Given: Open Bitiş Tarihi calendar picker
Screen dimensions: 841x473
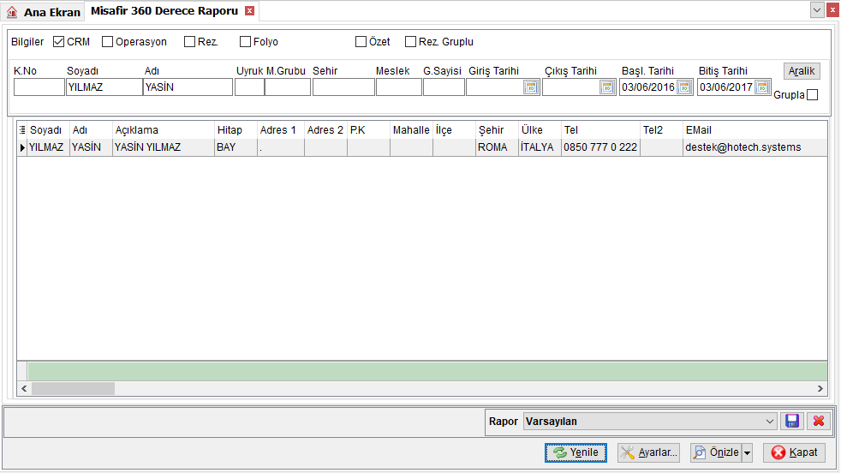Looking at the screenshot, I should point(761,87).
